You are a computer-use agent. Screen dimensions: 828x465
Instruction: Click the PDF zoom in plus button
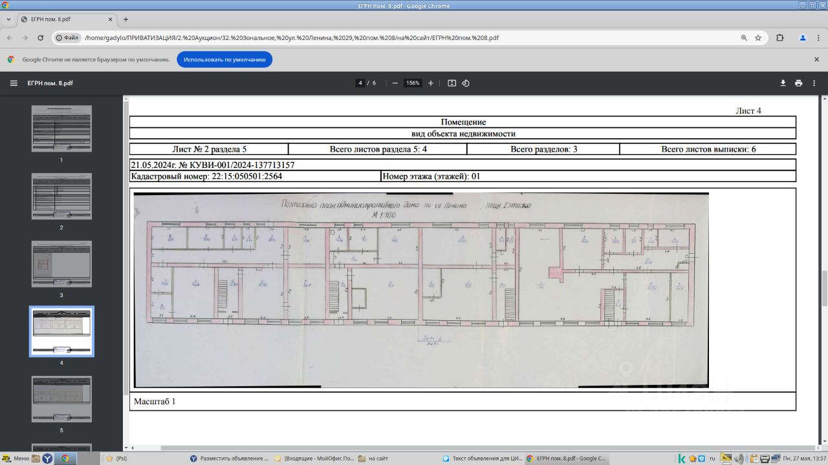point(431,83)
